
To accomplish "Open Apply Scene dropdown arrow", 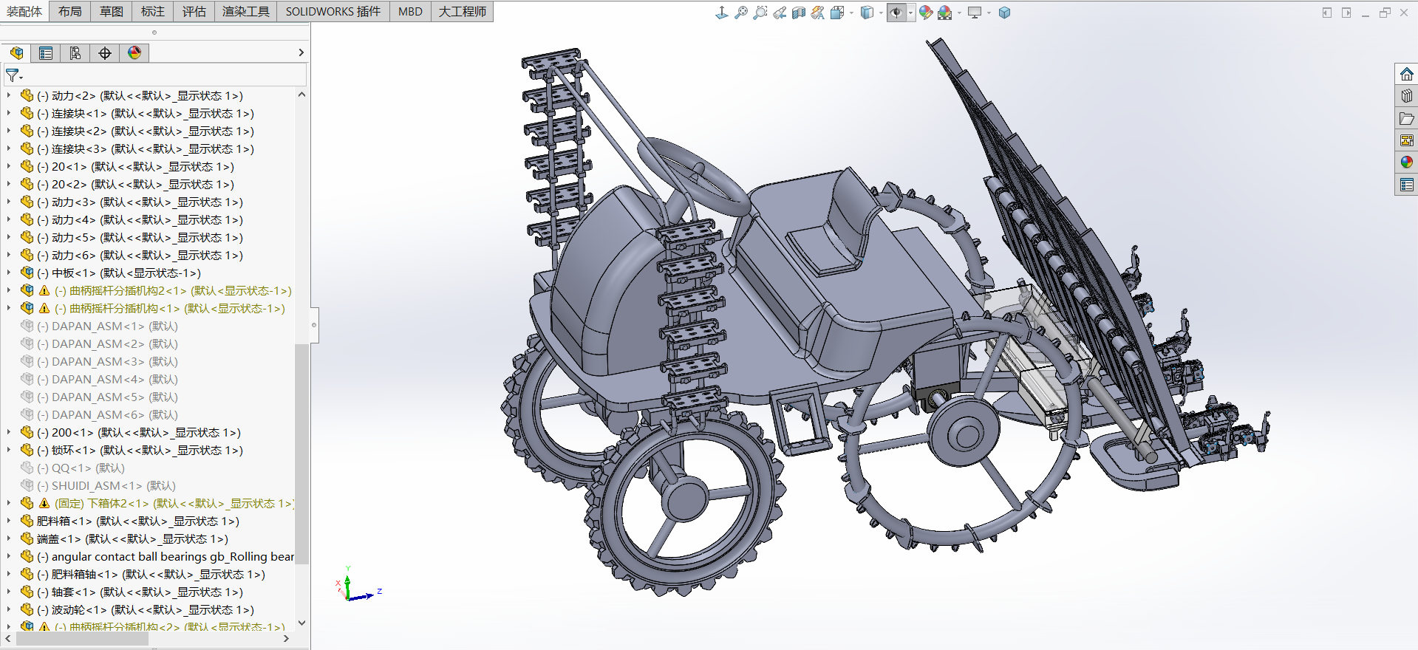I will (959, 13).
